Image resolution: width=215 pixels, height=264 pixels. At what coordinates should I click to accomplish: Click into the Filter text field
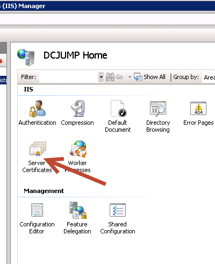[x=69, y=77]
